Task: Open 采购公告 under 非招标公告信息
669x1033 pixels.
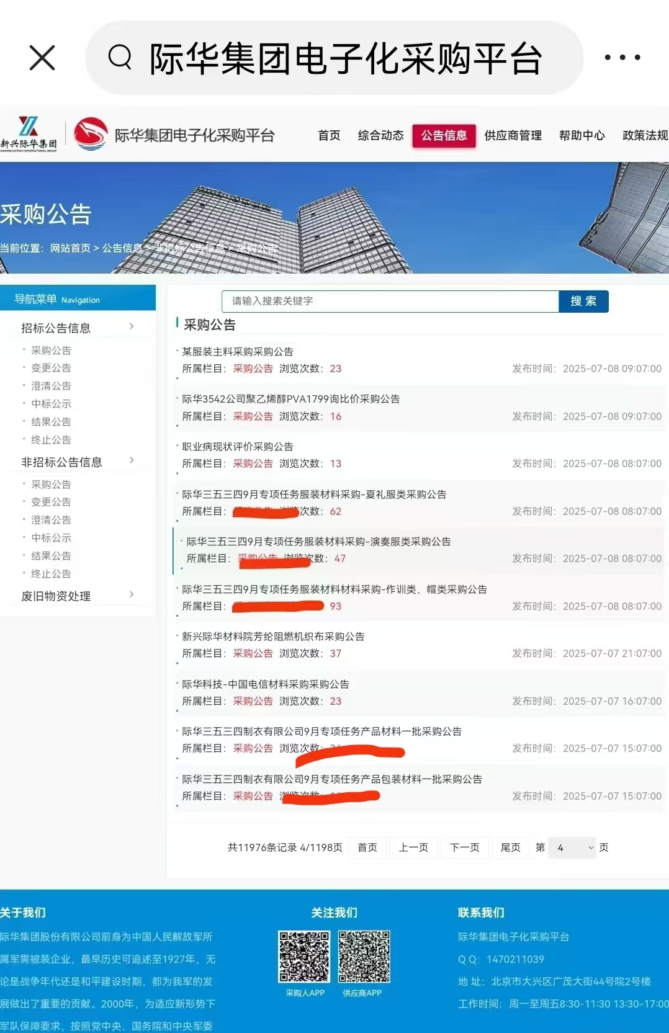Action: (x=51, y=485)
